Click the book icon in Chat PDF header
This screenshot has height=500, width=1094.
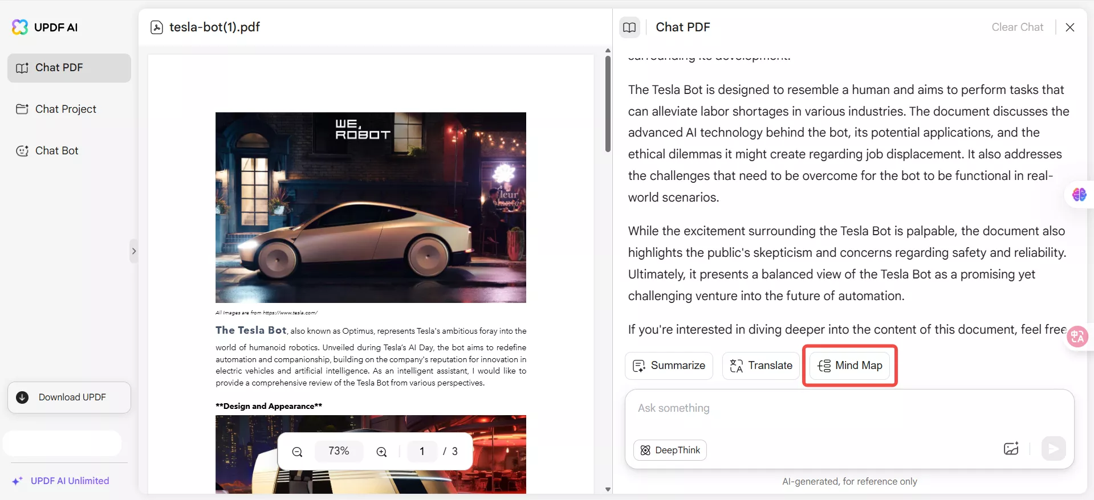click(629, 27)
